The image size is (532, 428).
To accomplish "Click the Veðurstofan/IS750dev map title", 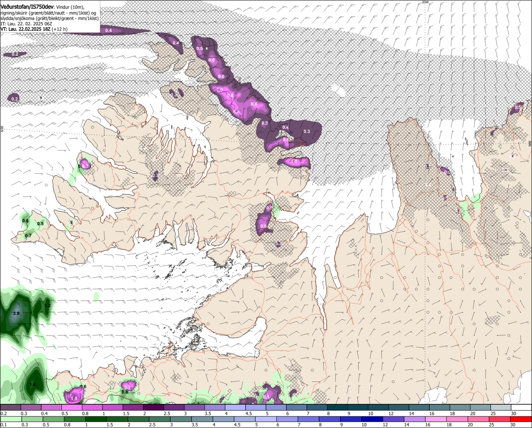I will click(x=27, y=7).
